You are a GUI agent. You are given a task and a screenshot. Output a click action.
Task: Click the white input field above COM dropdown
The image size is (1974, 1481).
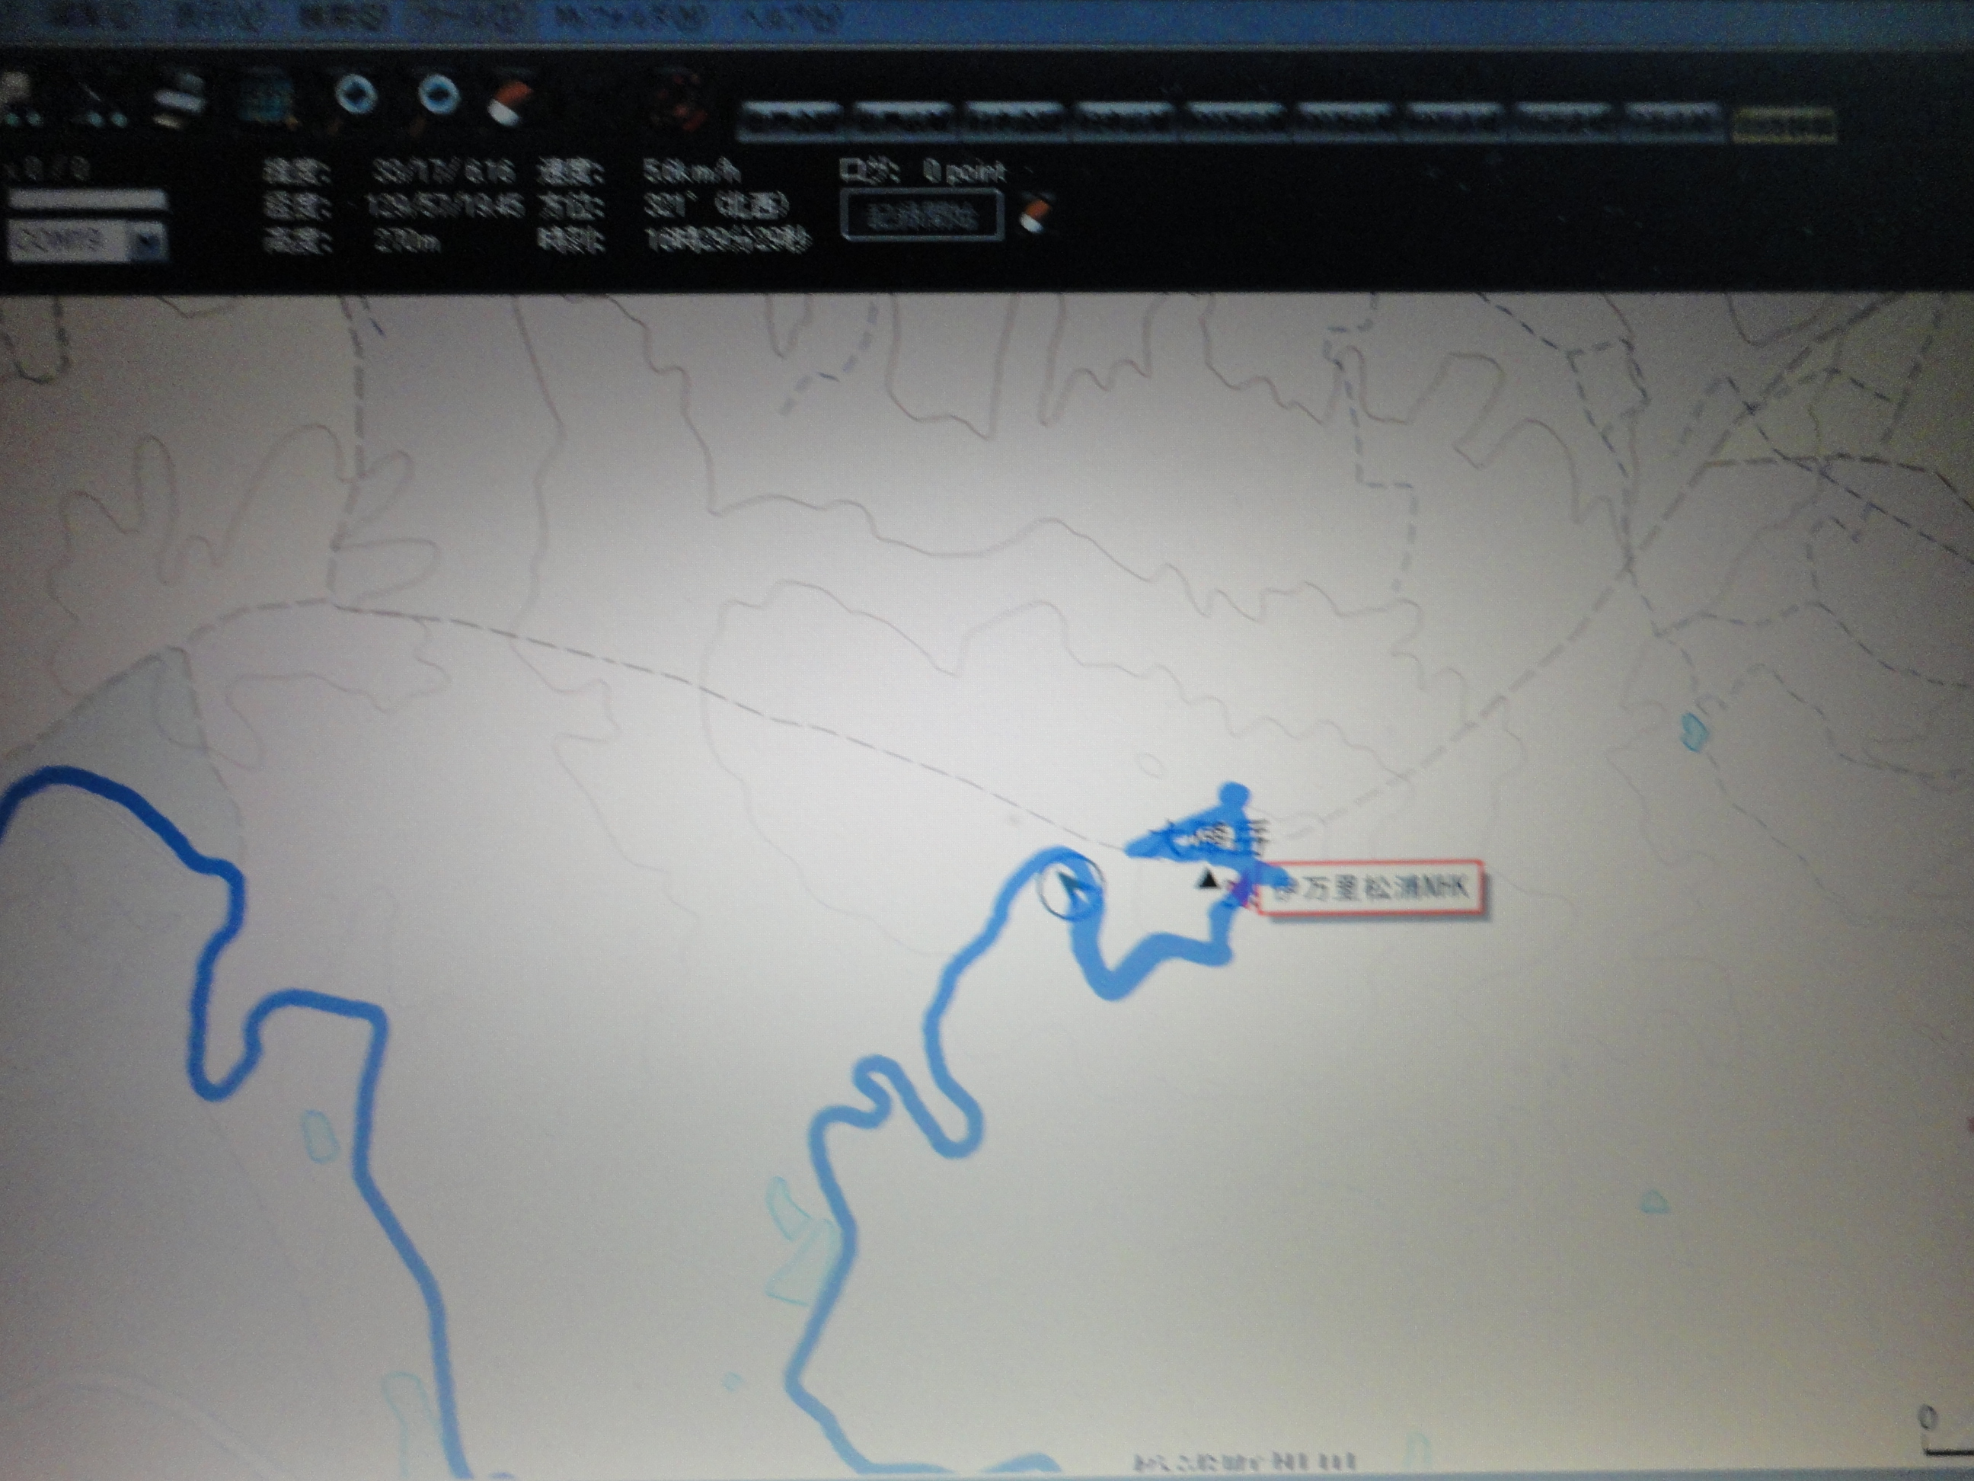coord(87,200)
